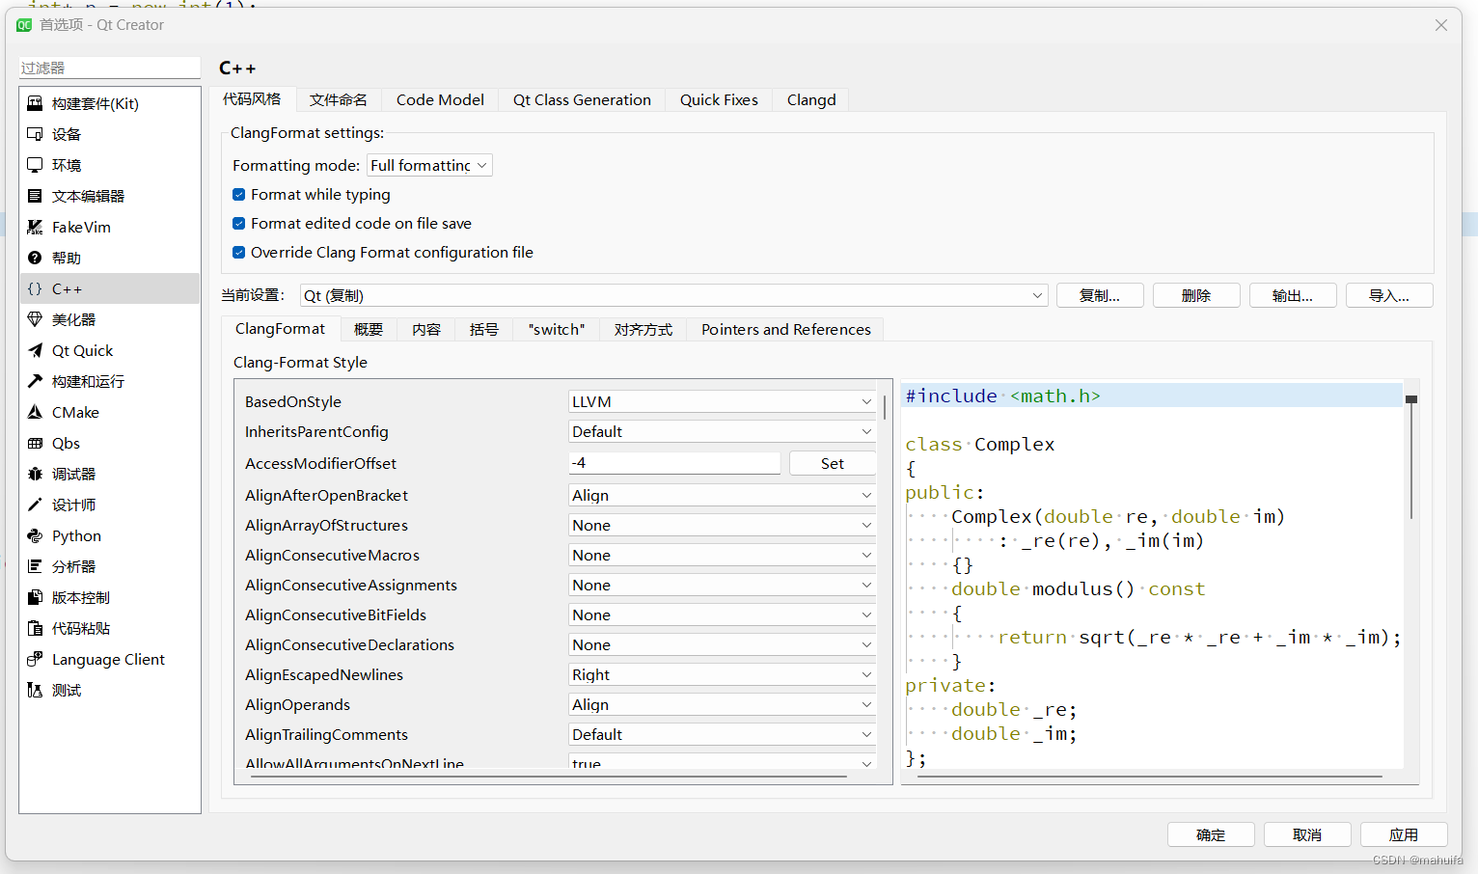The height and width of the screenshot is (874, 1478).
Task: Click the C++ braces icon in sidebar
Action: 35,288
